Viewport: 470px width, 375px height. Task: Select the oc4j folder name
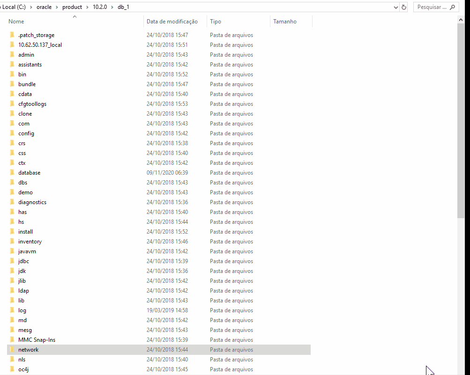point(23,369)
